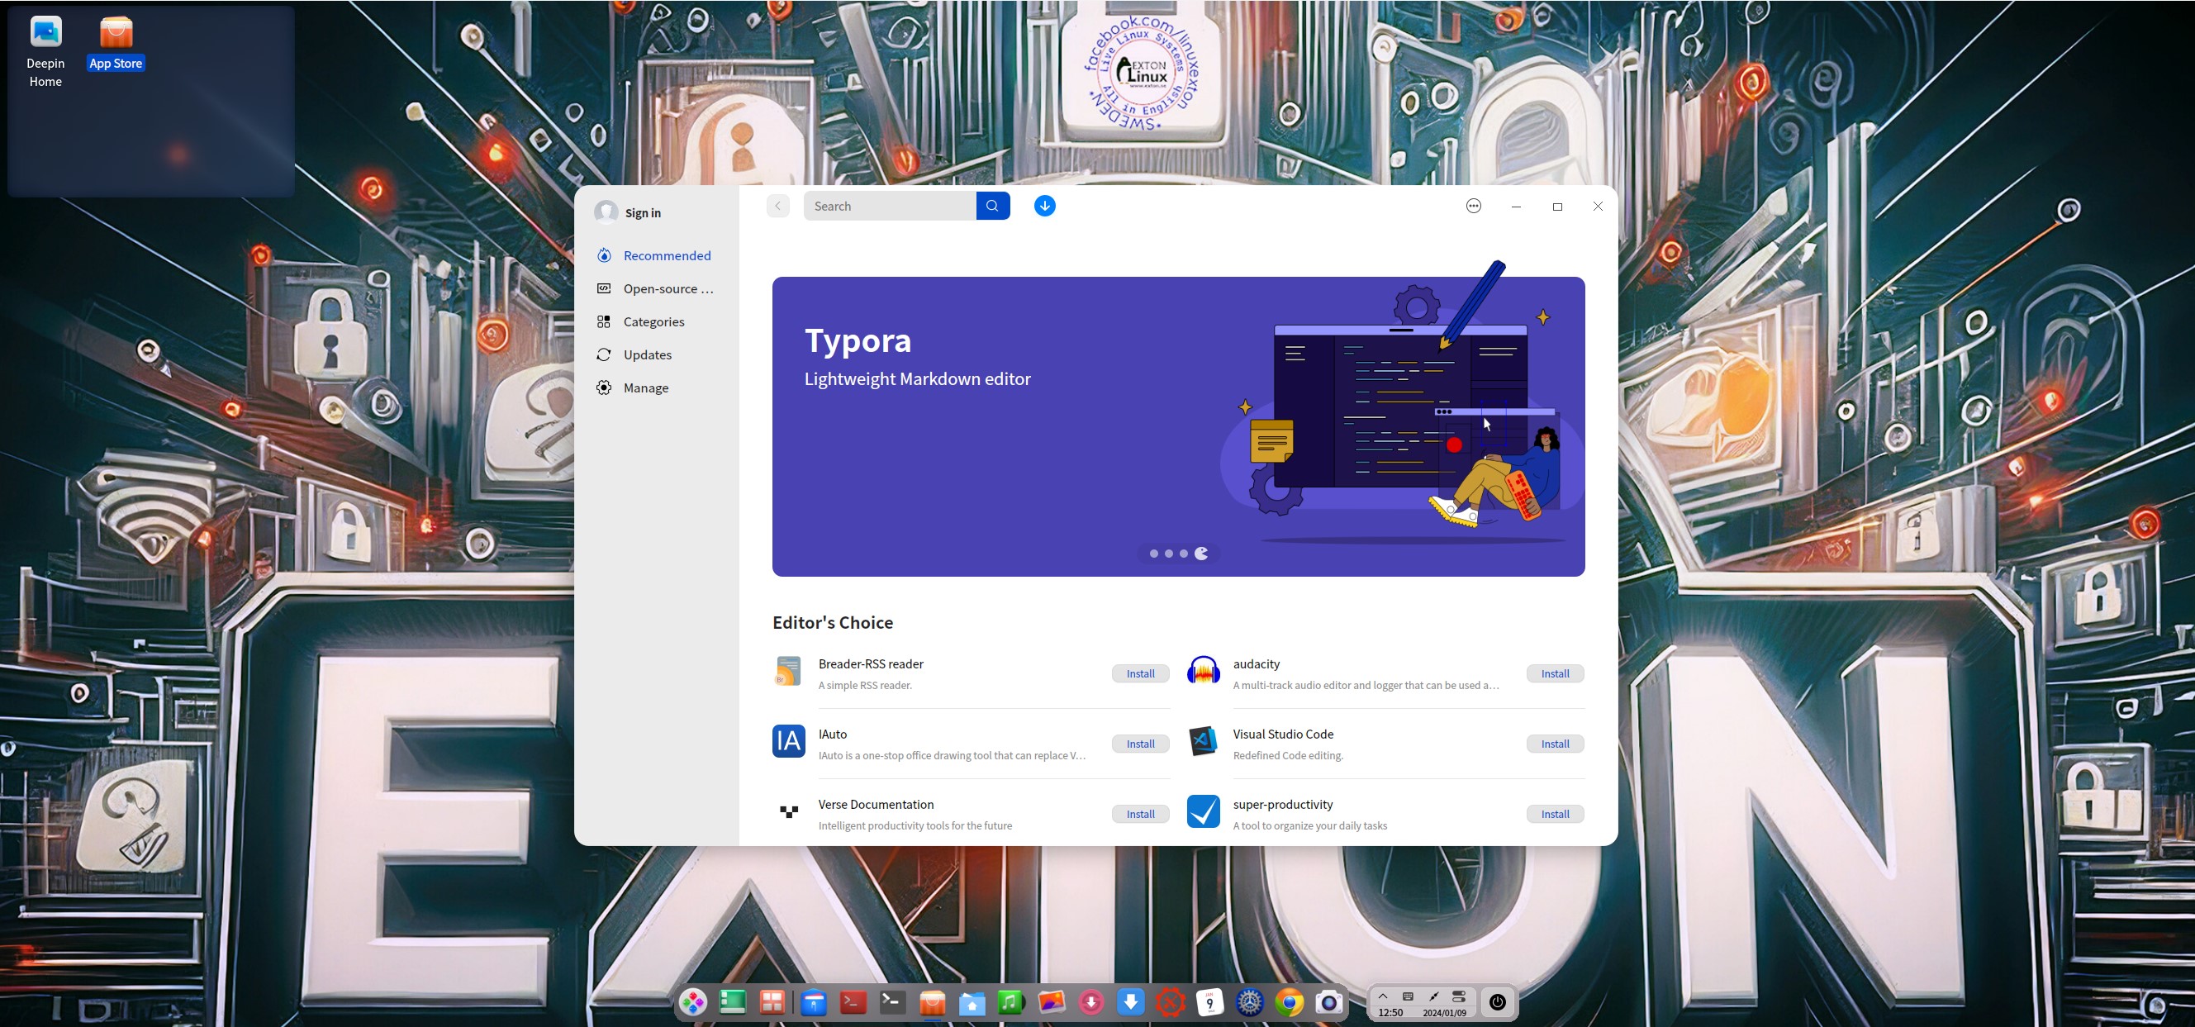Screen dimensions: 2195x1027
Task: Open the quick settings toggles tray icon
Action: pos(1459,996)
